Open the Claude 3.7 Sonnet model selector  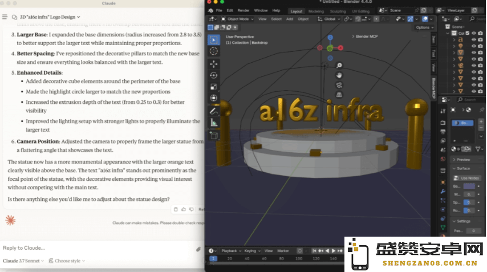point(23,261)
